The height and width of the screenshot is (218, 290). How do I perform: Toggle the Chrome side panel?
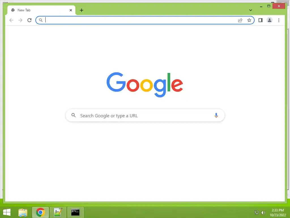(x=261, y=20)
